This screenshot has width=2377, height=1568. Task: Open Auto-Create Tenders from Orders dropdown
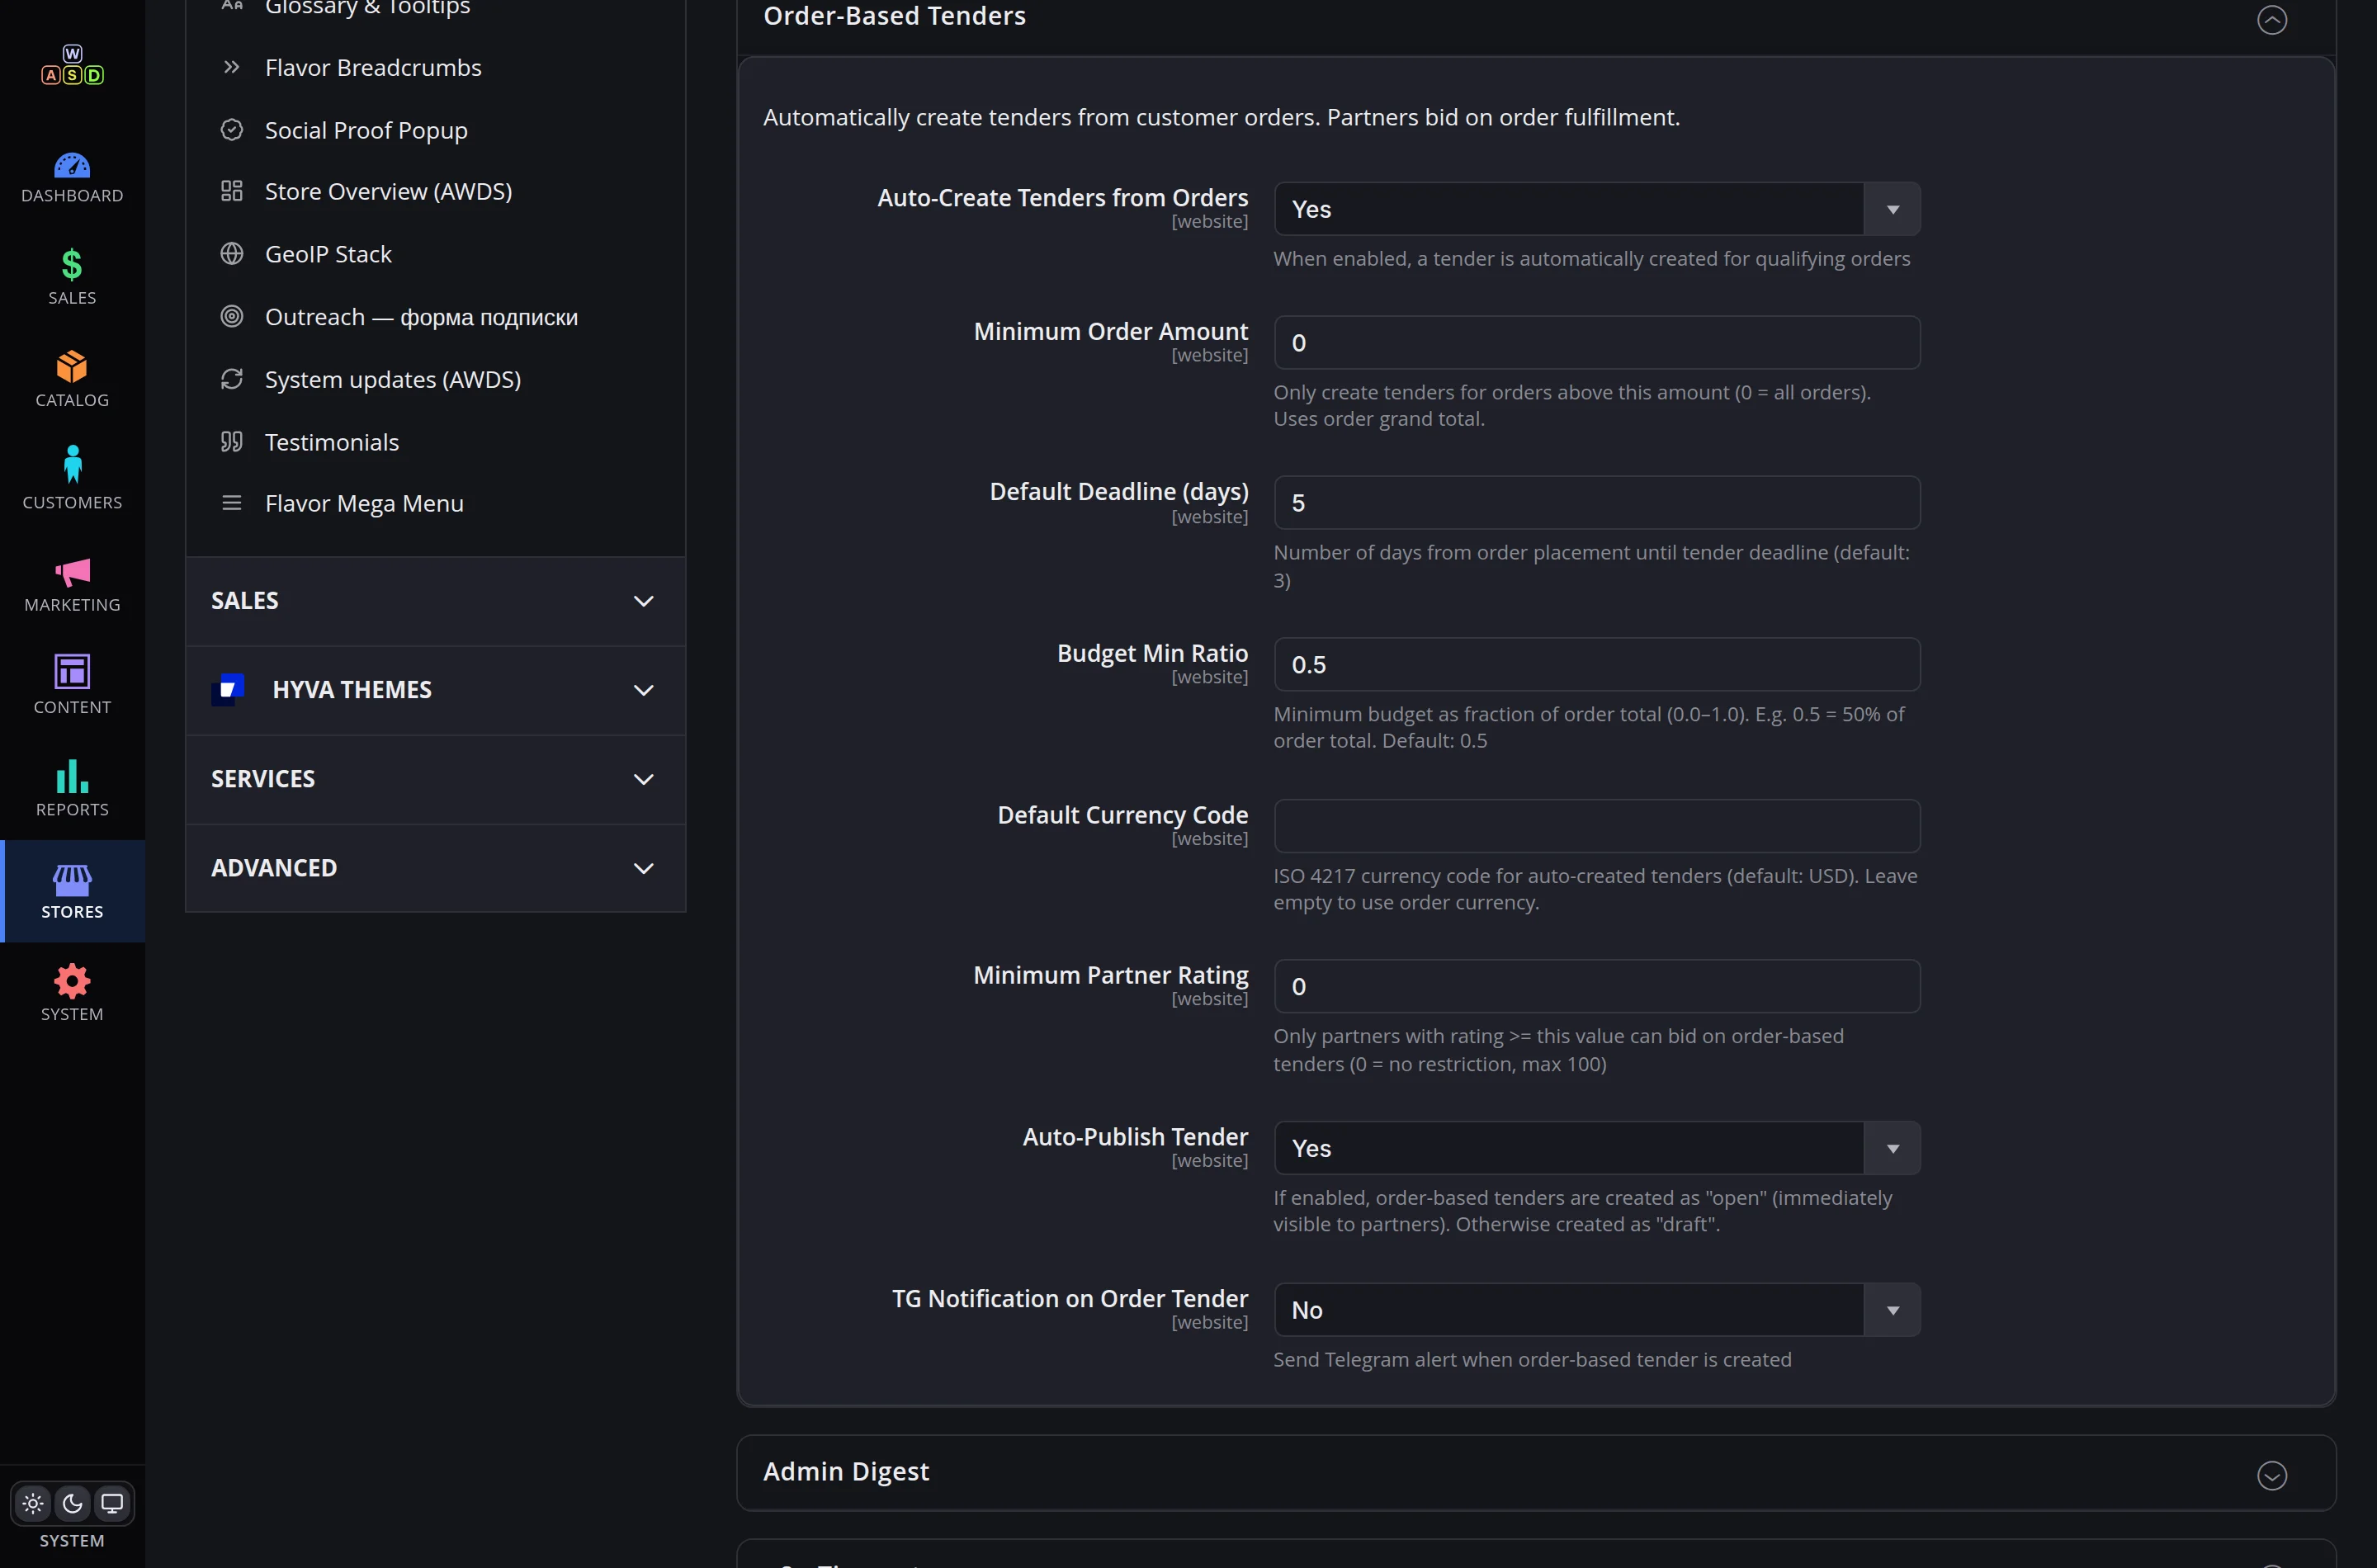pos(1597,209)
